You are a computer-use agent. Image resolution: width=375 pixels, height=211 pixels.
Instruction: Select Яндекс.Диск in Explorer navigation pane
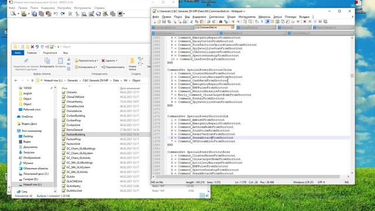tap(29, 124)
